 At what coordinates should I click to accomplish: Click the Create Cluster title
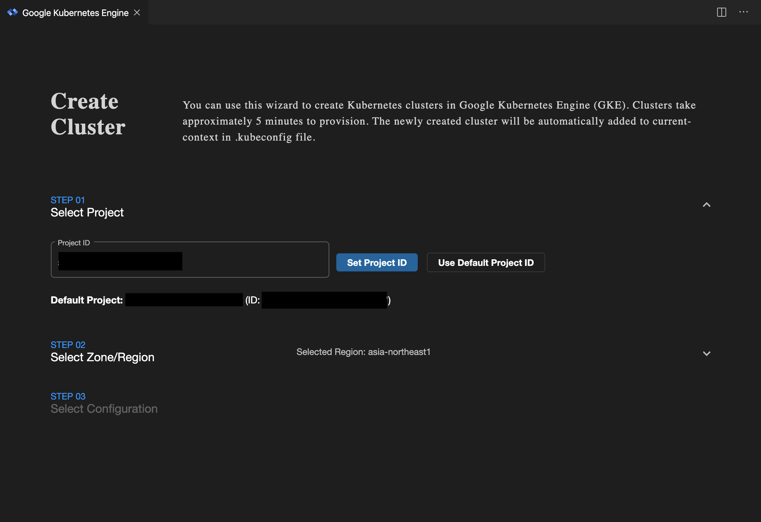88,114
